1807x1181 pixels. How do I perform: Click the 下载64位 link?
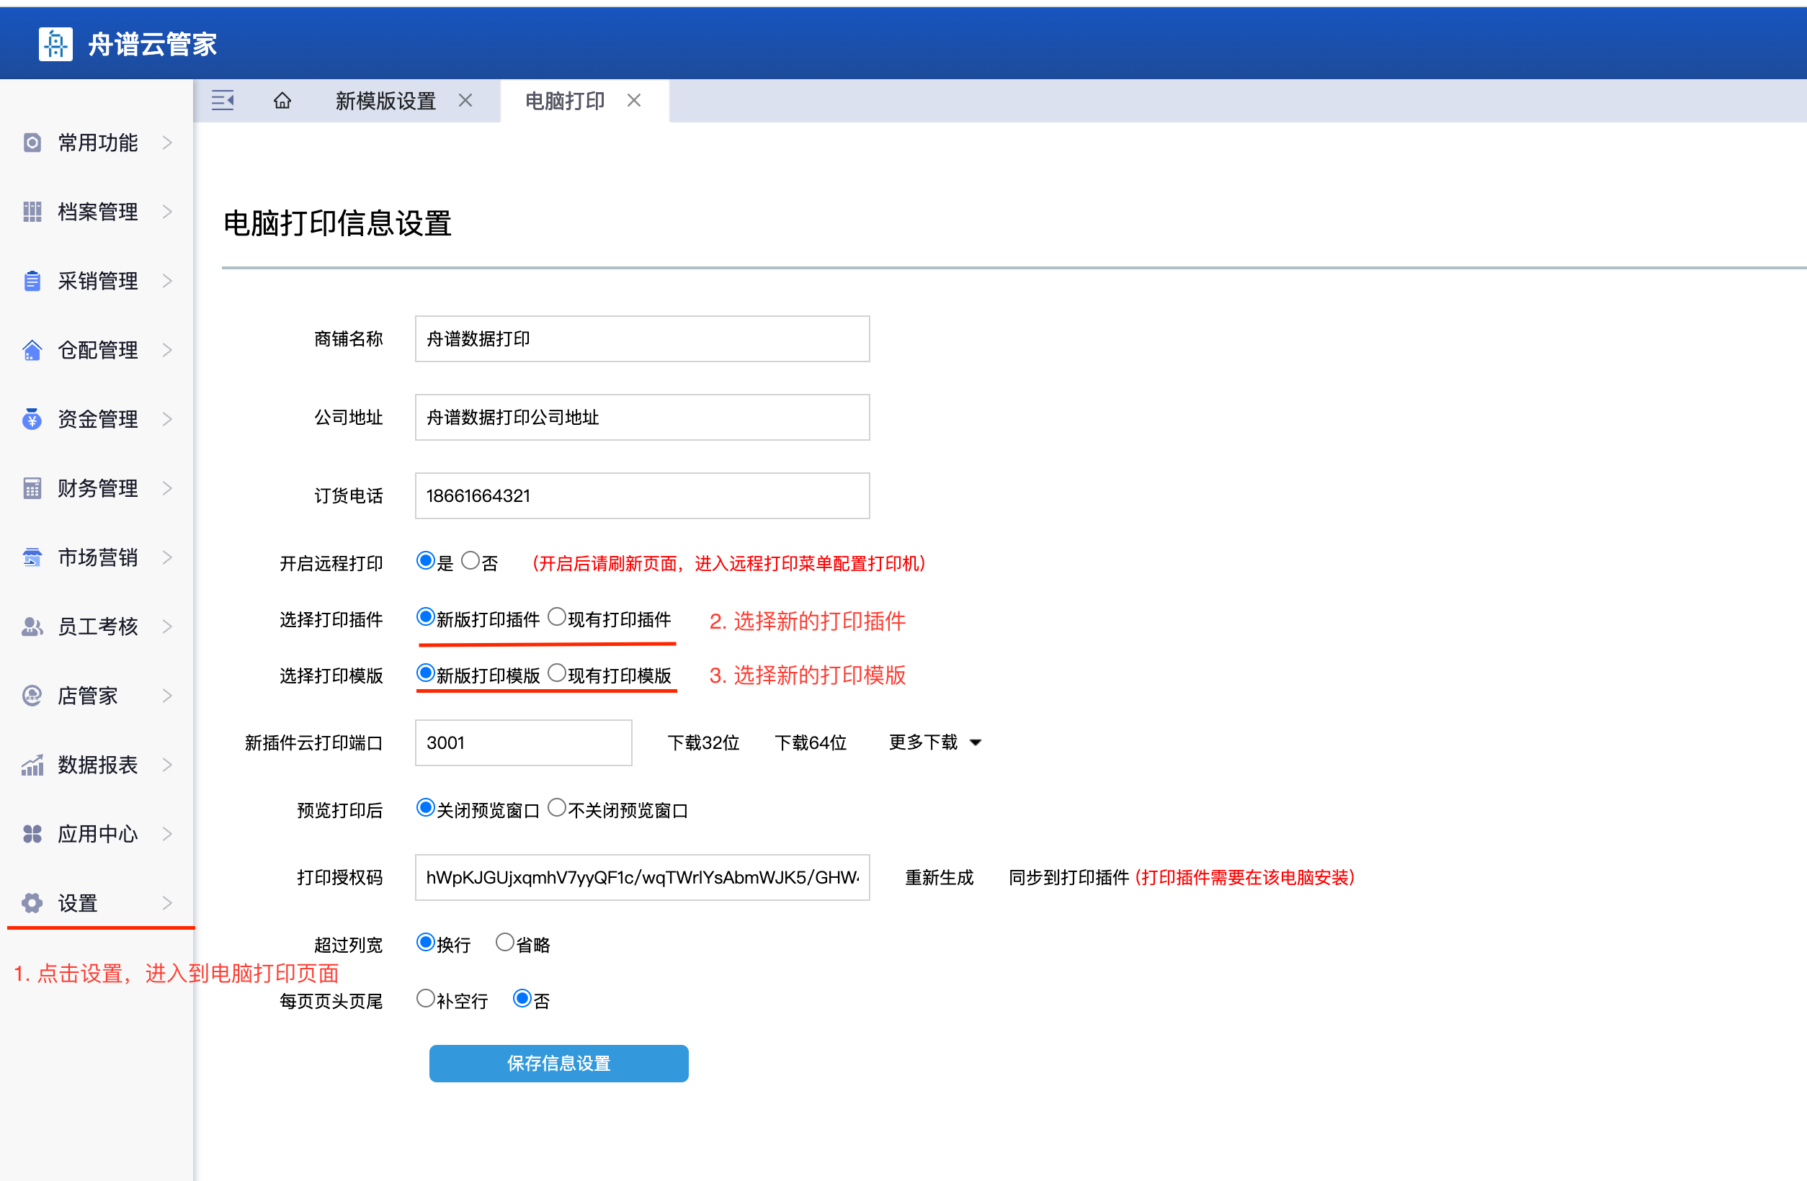tap(810, 742)
